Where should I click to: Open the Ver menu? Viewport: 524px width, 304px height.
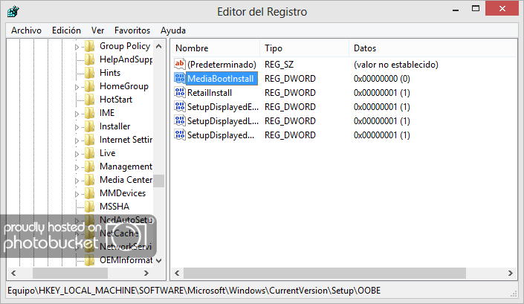pos(97,30)
